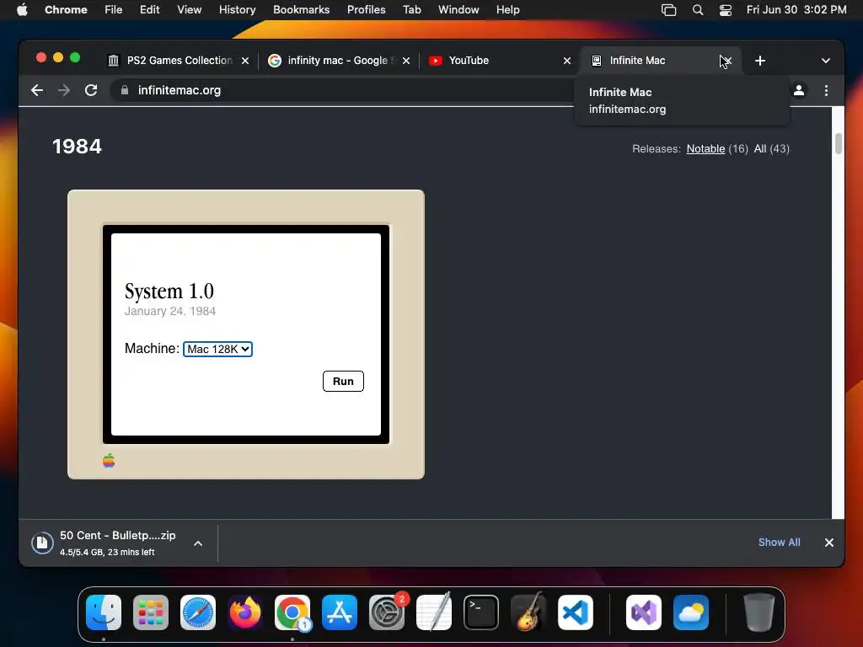Go back using browser back arrow
863x647 pixels.
(x=37, y=90)
